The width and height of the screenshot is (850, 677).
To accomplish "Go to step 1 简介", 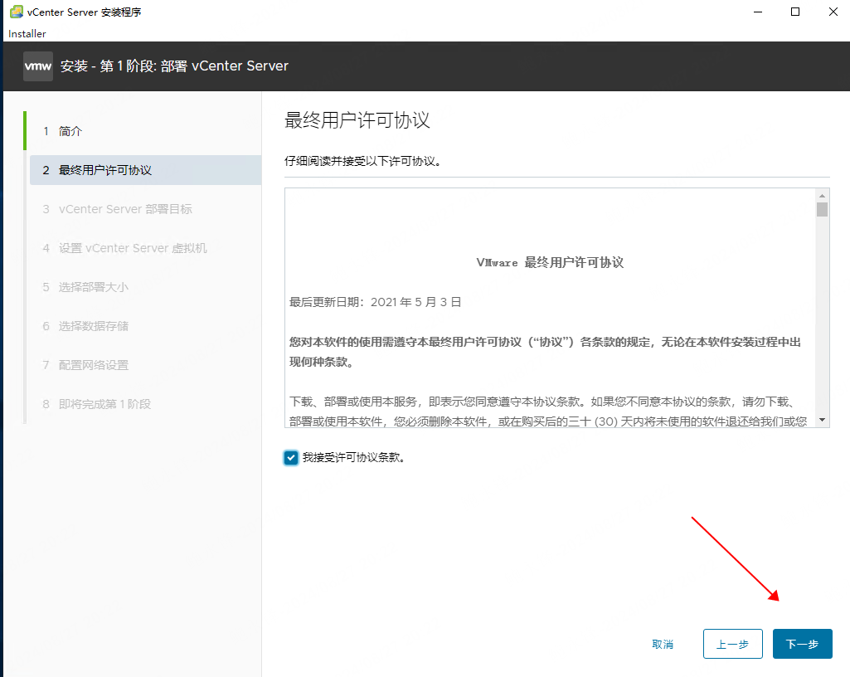I will 143,131.
